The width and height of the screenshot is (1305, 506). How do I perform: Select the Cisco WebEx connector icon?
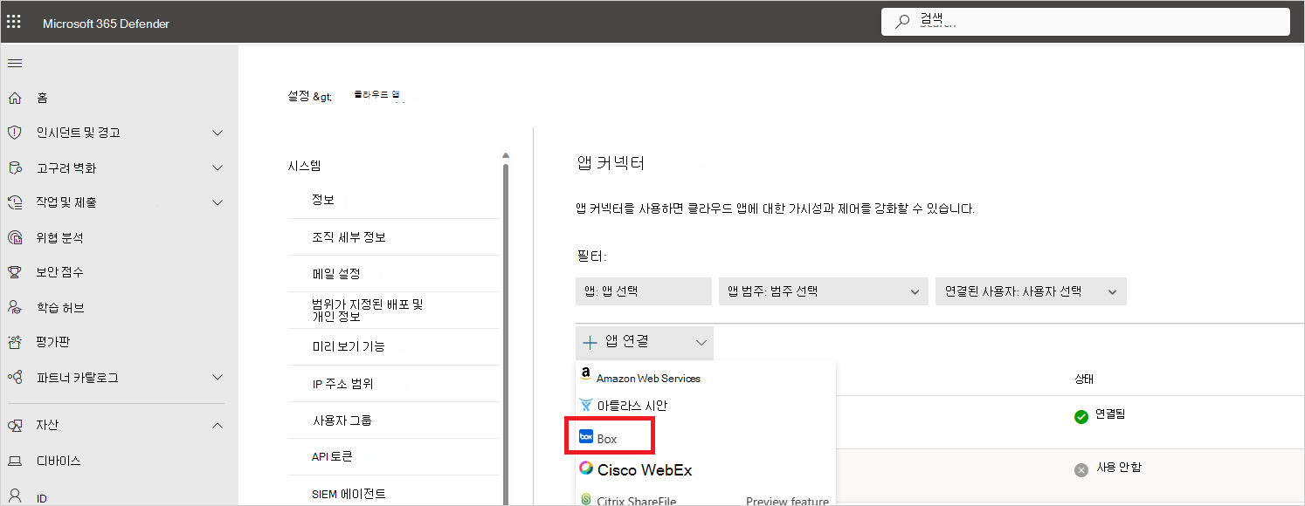click(x=586, y=468)
